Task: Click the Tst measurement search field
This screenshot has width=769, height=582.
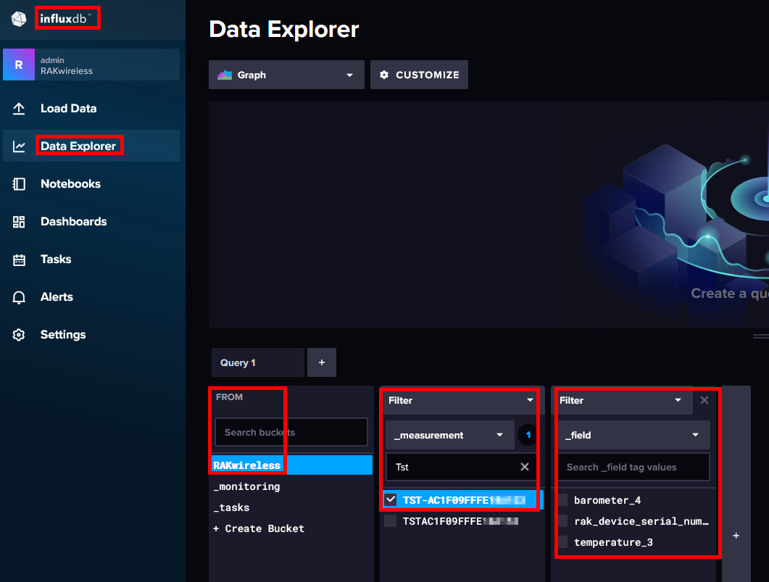Action: 462,467
